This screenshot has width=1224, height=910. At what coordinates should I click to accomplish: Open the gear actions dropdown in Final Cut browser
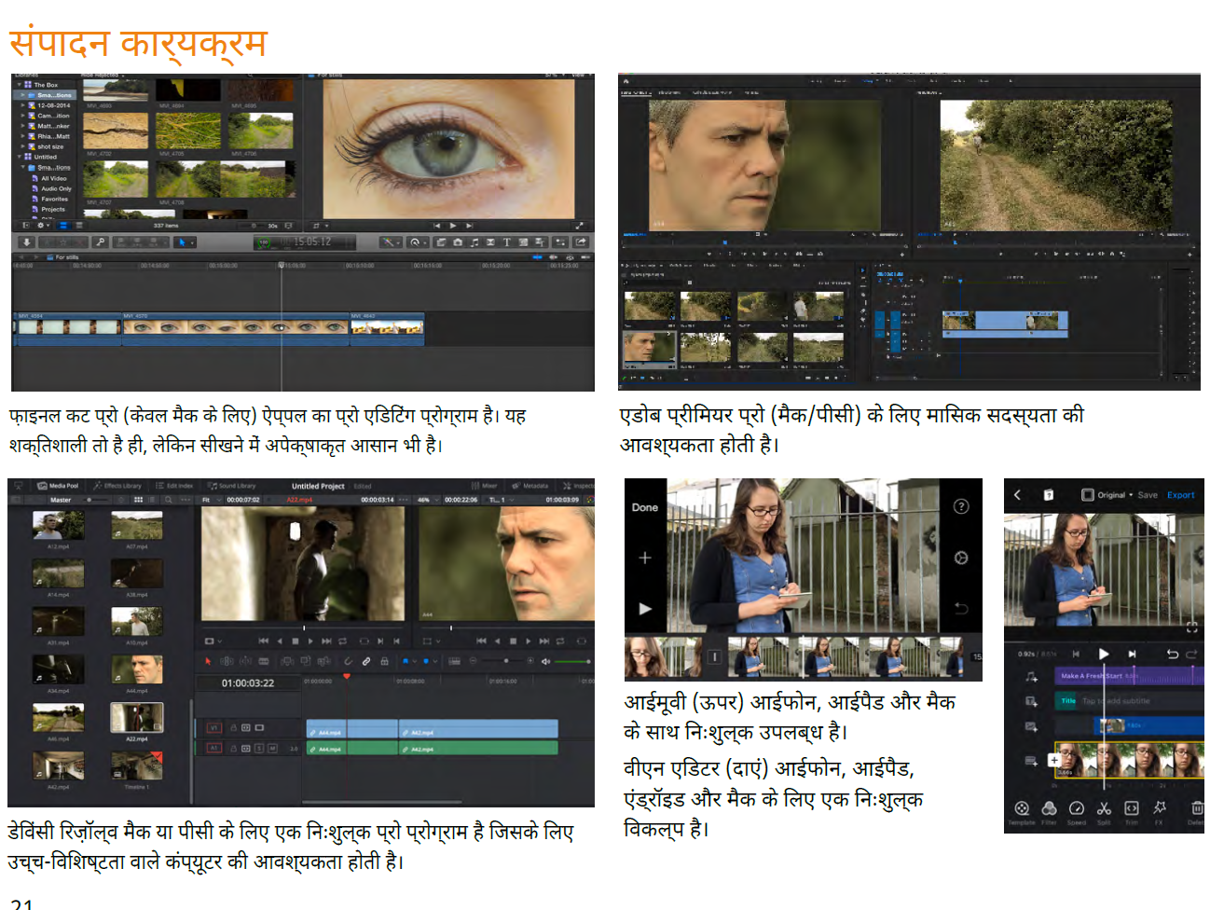43,225
